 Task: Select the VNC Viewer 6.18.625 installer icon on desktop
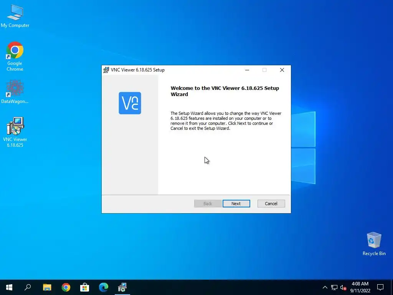click(x=15, y=132)
